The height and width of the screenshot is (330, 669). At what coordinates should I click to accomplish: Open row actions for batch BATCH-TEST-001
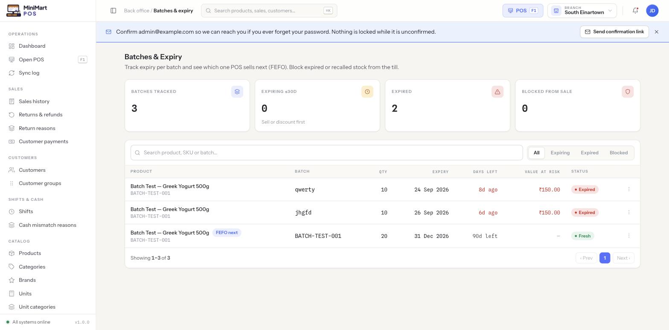click(629, 236)
